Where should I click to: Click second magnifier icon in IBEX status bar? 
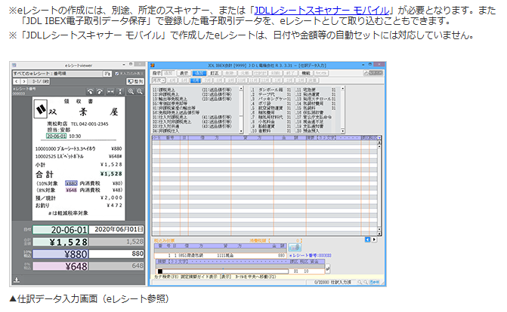coord(366,282)
